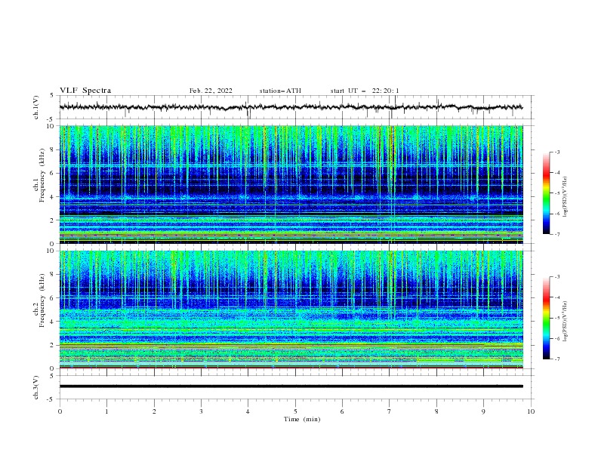Click time axis tick label "0"
This screenshot has height=462, width=598.
point(60,411)
